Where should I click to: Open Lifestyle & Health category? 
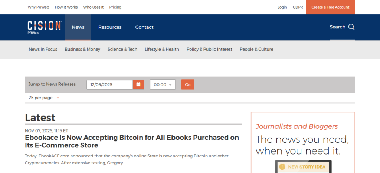tap(162, 49)
